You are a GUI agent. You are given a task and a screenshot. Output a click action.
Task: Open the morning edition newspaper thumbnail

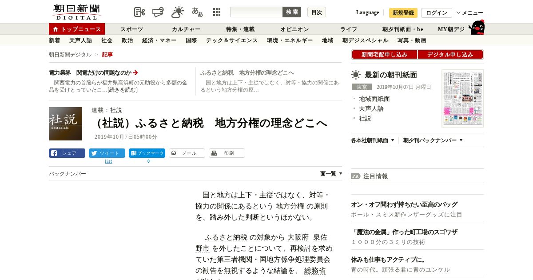tap(463, 98)
